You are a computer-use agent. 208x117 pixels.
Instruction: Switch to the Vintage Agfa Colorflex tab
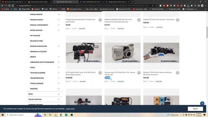117,2
